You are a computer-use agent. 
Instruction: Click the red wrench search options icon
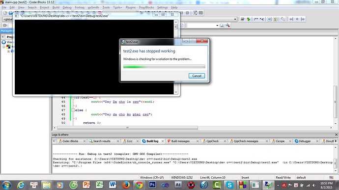[x=228, y=26]
